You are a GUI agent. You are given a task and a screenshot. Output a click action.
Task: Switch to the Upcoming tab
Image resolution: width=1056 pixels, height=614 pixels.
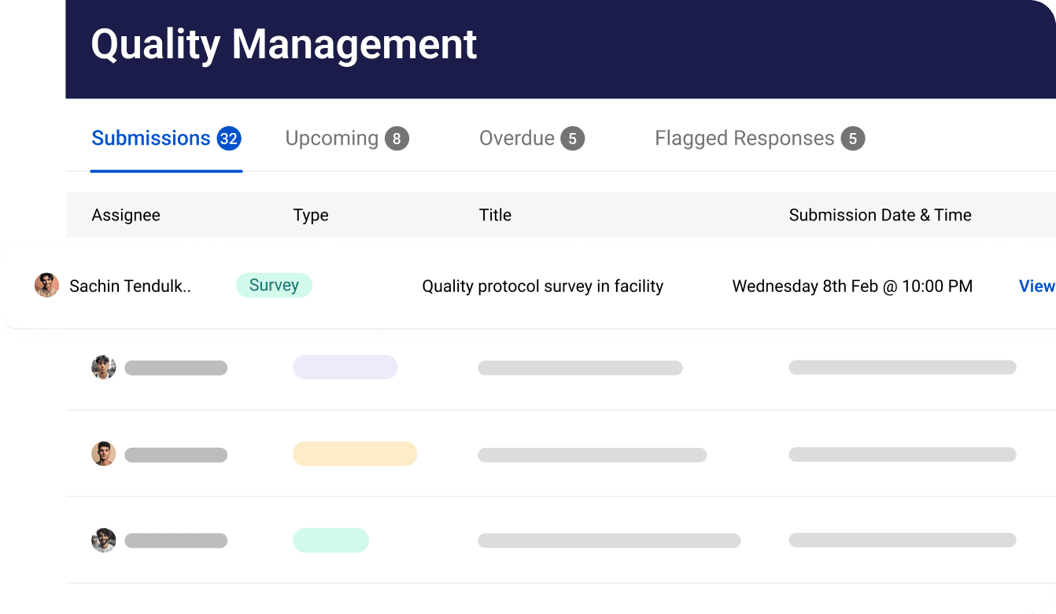[x=331, y=139]
